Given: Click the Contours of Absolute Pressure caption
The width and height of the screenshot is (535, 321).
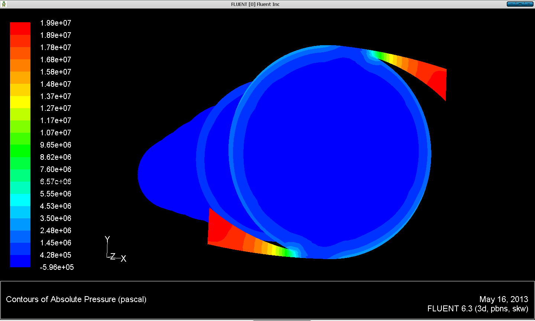Looking at the screenshot, I should pos(76,300).
